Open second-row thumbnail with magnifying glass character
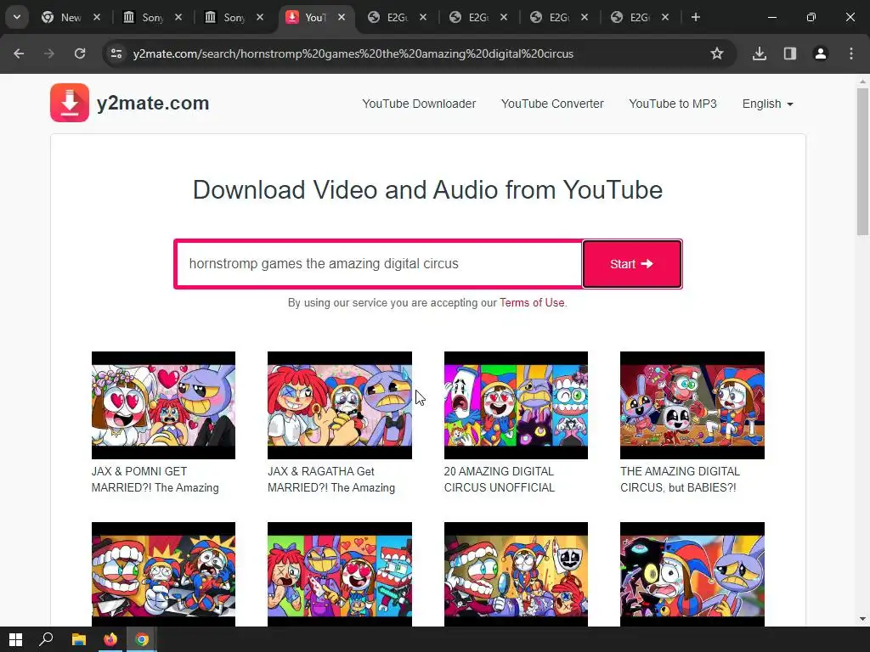The width and height of the screenshot is (870, 652). pyautogui.click(x=516, y=575)
